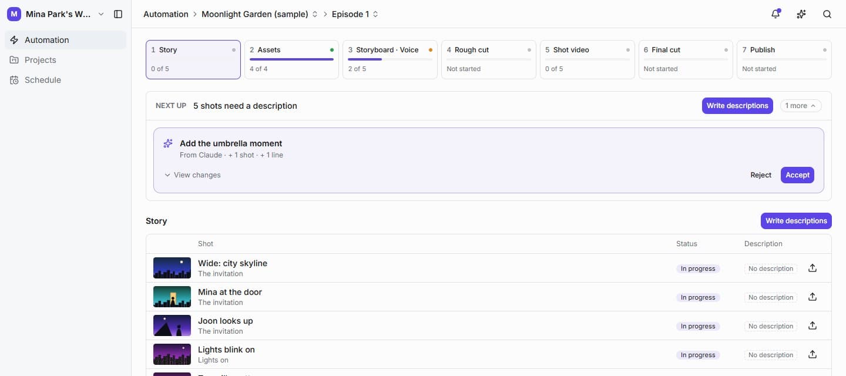Click the upload icon for Lights blink on
Image resolution: width=846 pixels, height=376 pixels.
(x=813, y=355)
